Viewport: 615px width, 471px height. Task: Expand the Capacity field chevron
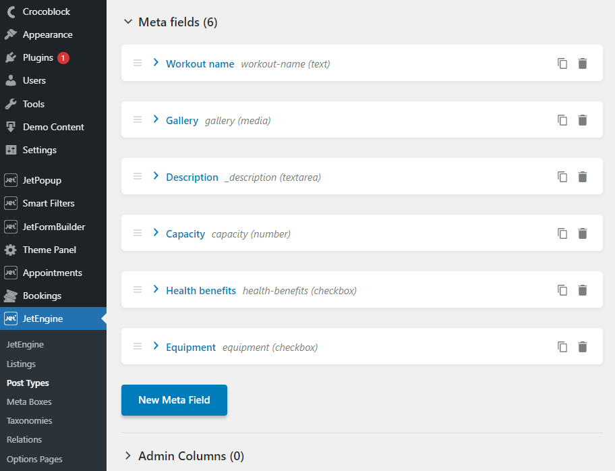(156, 232)
